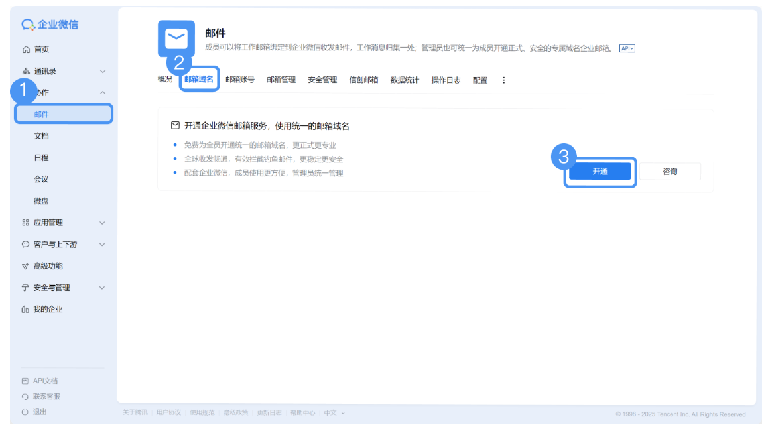
Task: Open the 隐私政策 privacy policy link
Action: 235,412
